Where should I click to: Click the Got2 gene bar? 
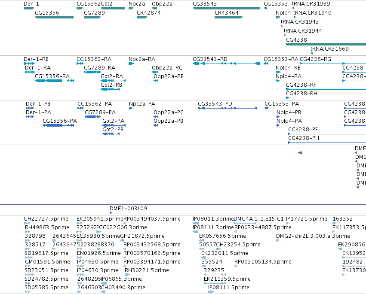[113, 8]
